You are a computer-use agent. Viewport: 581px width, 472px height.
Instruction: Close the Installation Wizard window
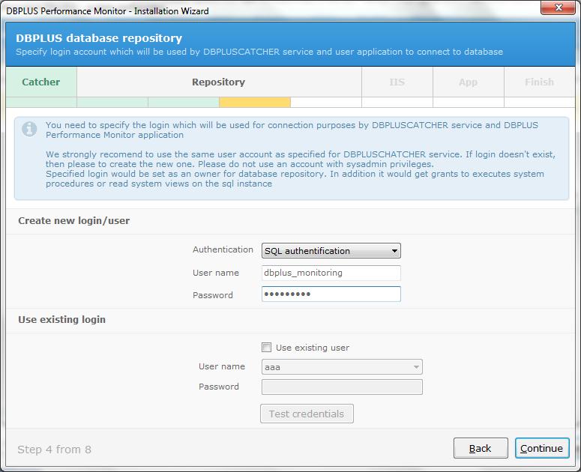click(x=559, y=7)
